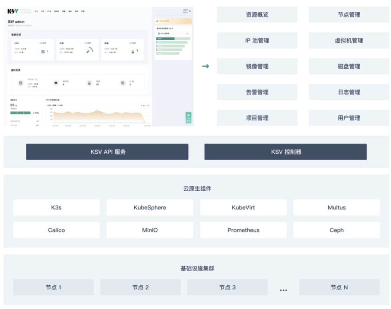Click the 节点 3 box

click(227, 287)
